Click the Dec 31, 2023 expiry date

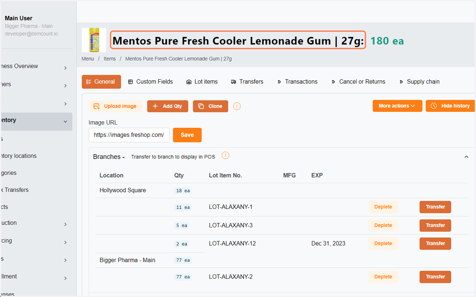tap(328, 244)
